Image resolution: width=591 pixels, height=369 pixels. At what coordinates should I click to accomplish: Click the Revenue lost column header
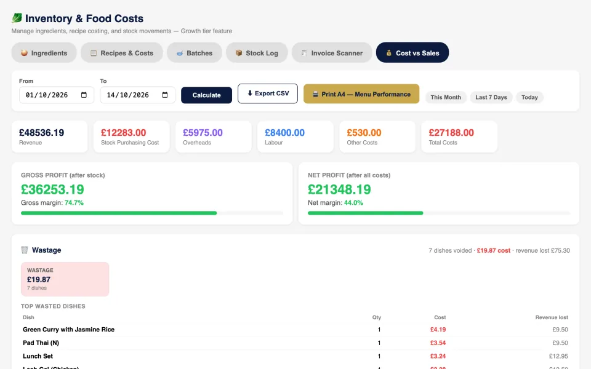coord(552,317)
